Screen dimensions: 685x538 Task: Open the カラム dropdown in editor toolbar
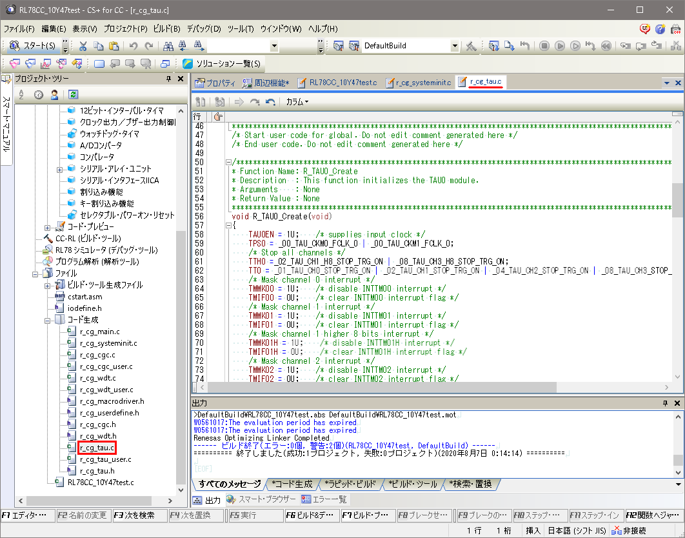[297, 102]
